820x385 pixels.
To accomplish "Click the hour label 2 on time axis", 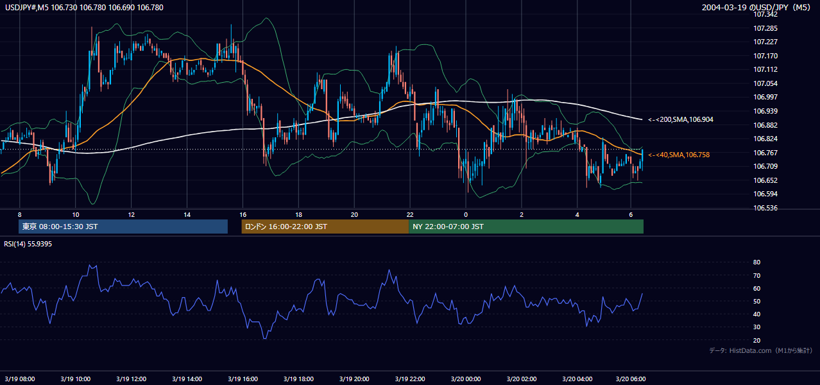I will pyautogui.click(x=522, y=214).
